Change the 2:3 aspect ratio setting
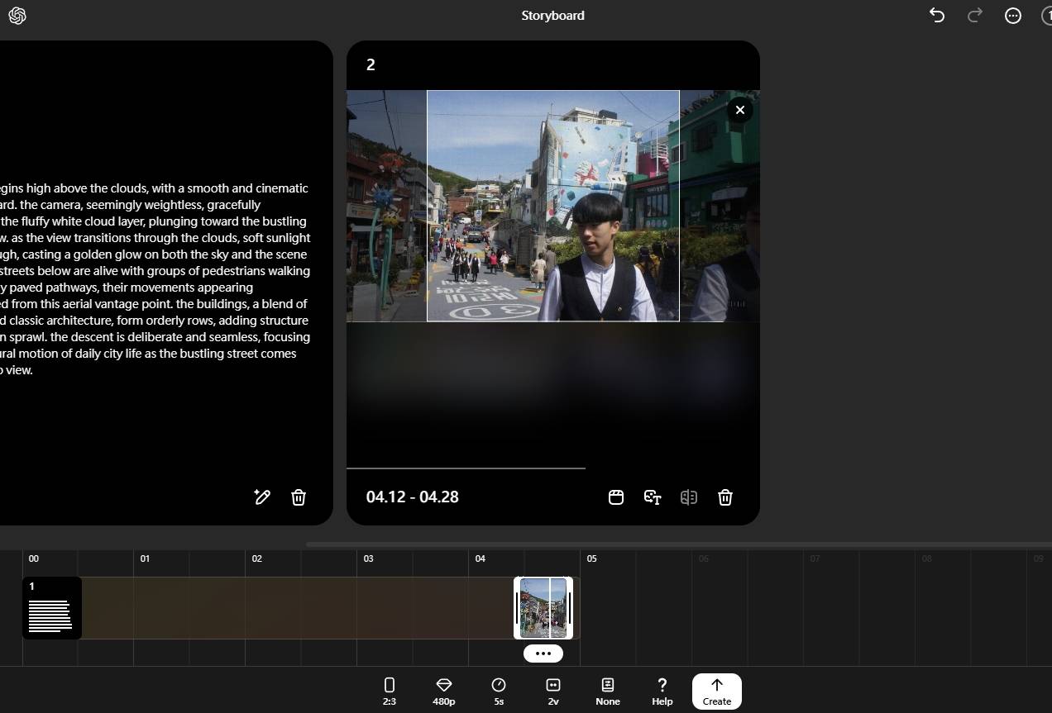Viewport: 1052px width, 713px height. (390, 691)
